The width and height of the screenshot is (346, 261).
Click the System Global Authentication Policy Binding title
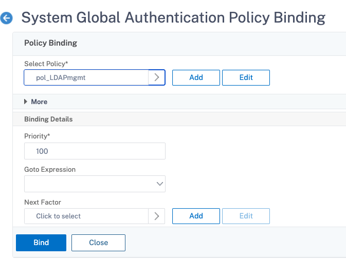click(x=173, y=17)
